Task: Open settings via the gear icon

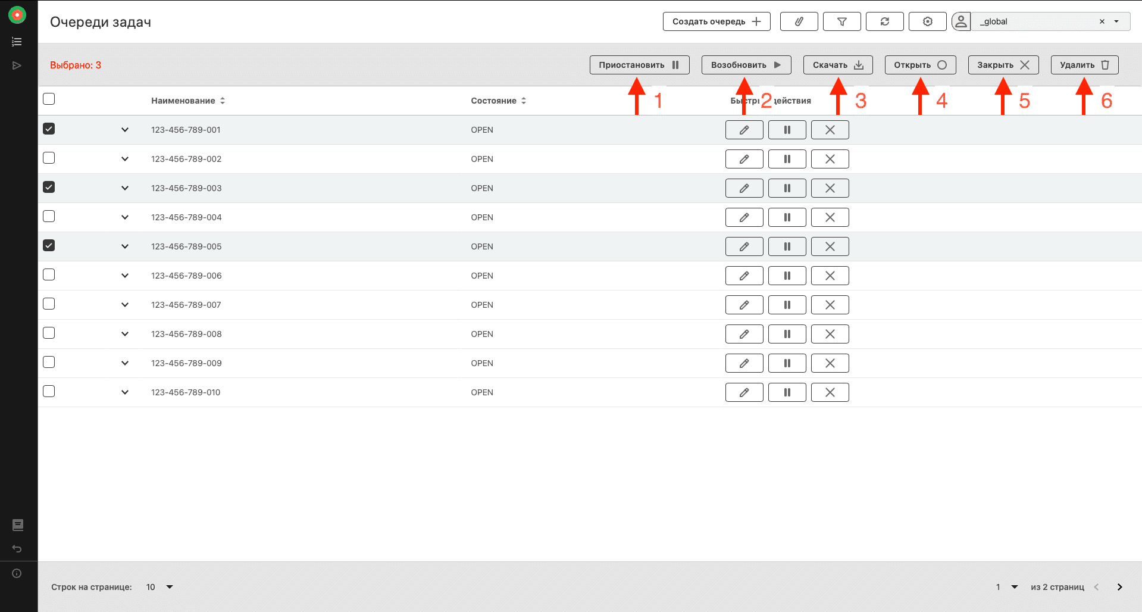Action: click(x=927, y=21)
